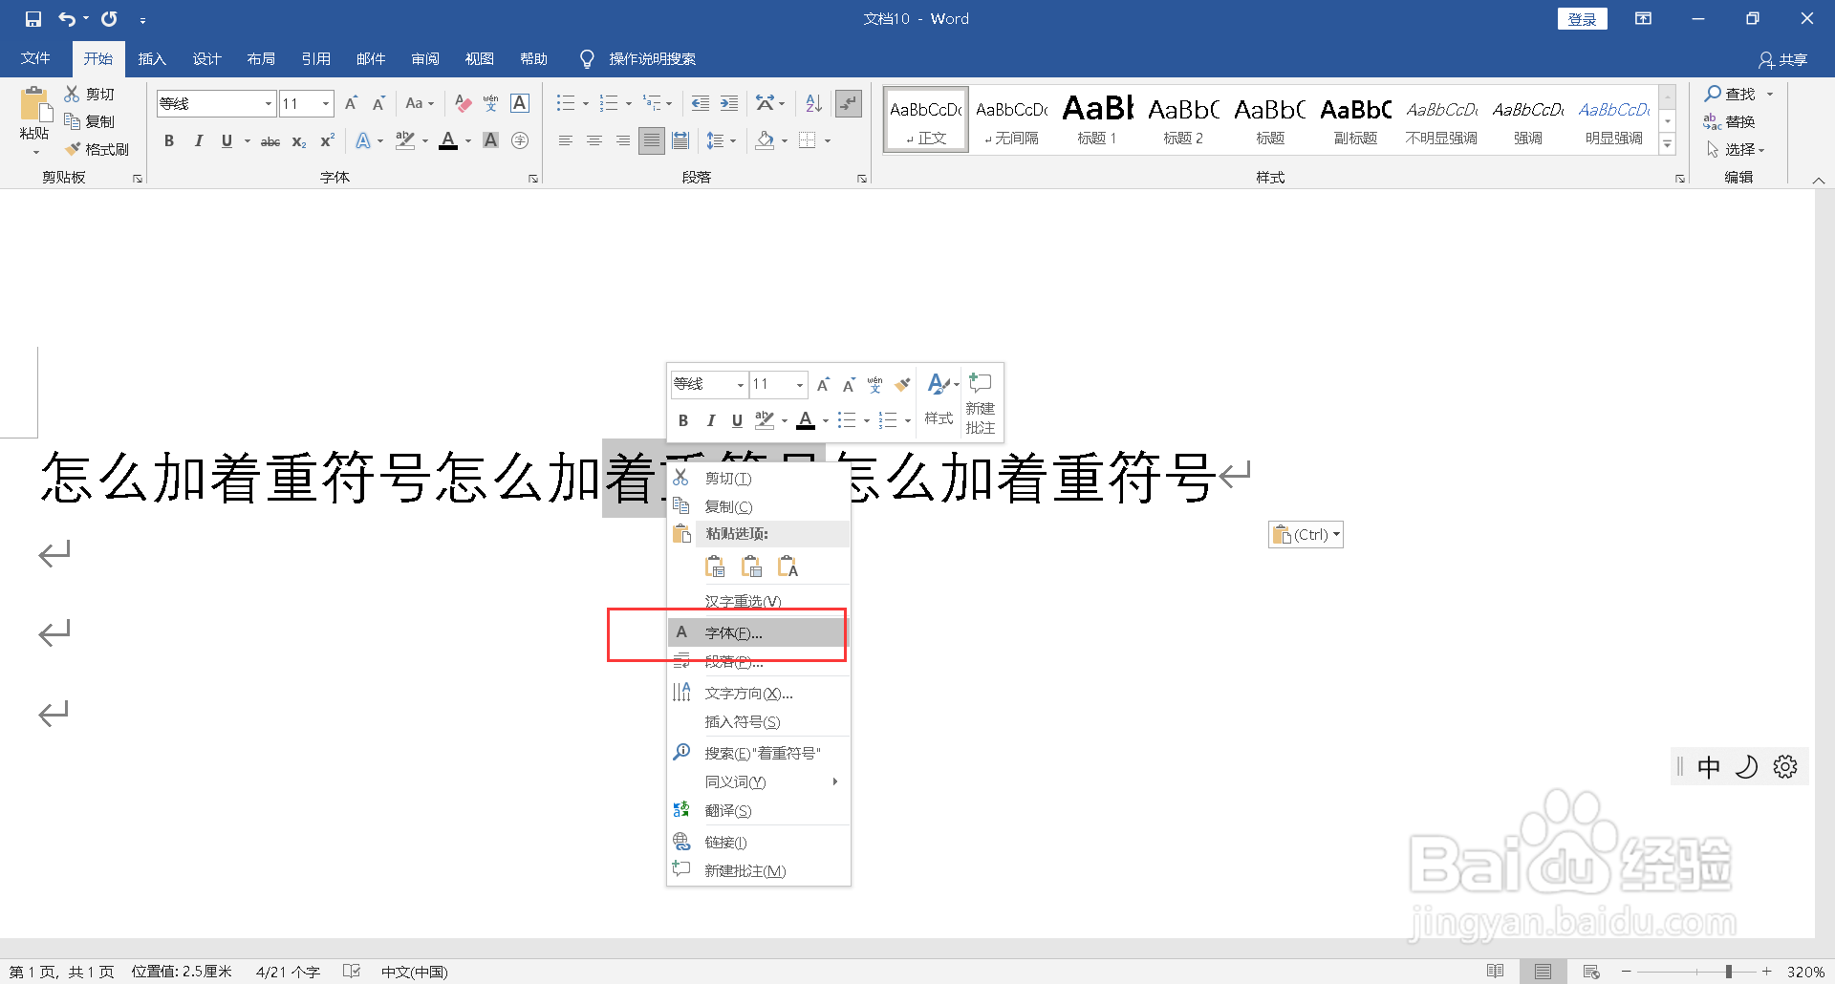Apply Heading 1 (标题 1) style
The height and width of the screenshot is (984, 1835).
point(1097,119)
